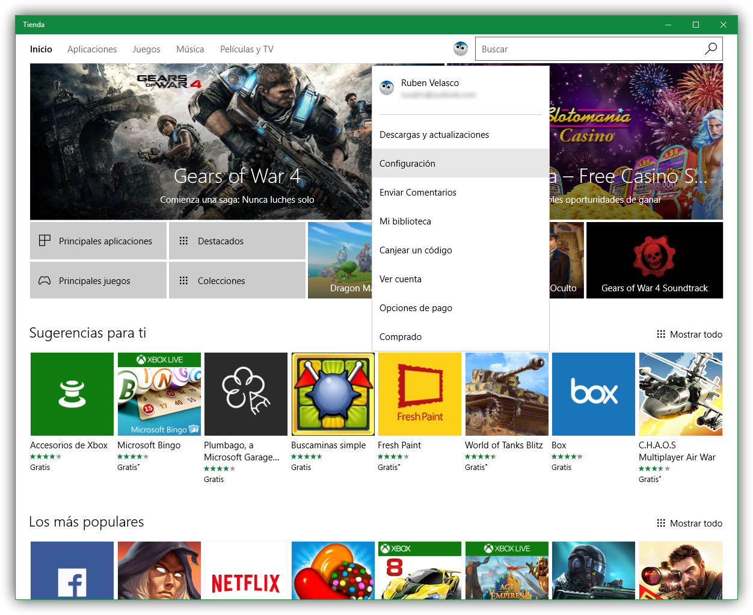Screen dimensions: 753x615
Task: Open Gears of War 4 Soundtrack tile
Action: [x=654, y=260]
